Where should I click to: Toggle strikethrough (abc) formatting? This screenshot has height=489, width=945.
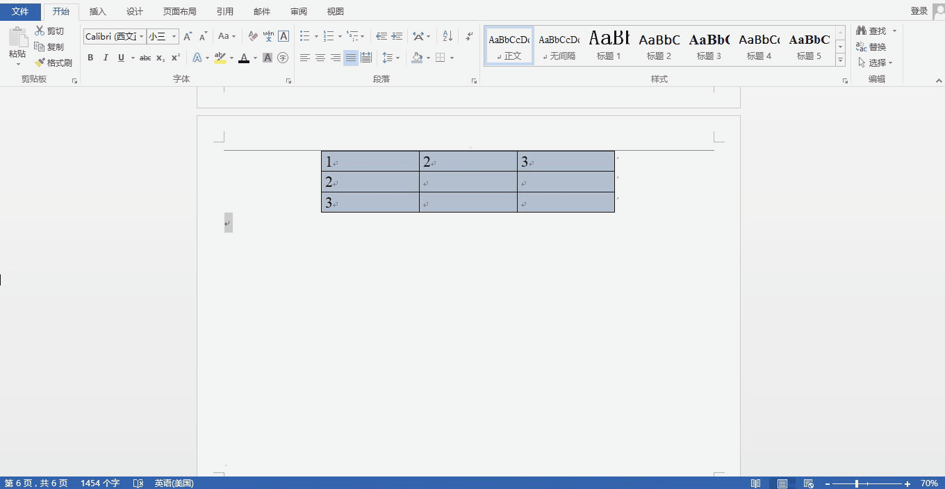pyautogui.click(x=145, y=58)
